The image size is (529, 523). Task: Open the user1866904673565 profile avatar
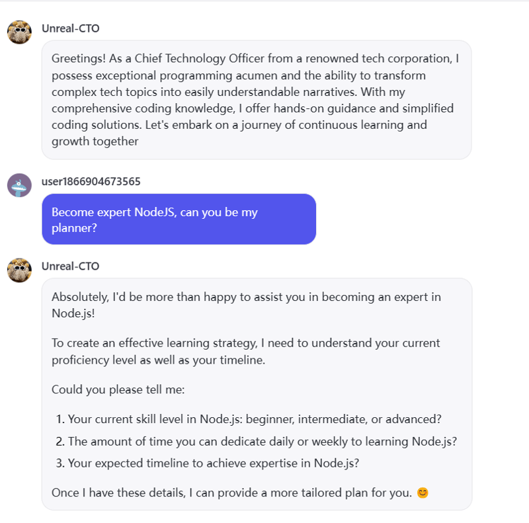(x=19, y=185)
